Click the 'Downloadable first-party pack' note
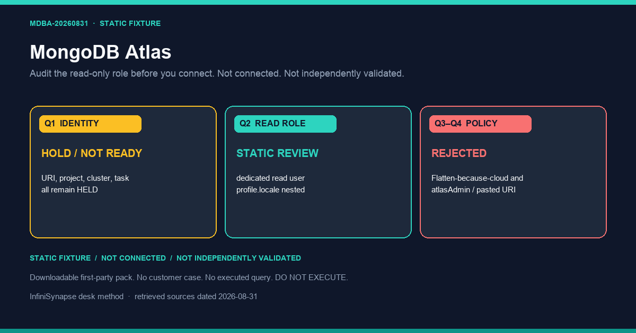The image size is (636, 333). tap(189, 277)
